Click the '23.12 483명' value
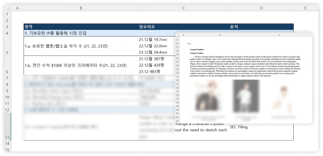The image size is (323, 156). pyautogui.click(x=149, y=71)
